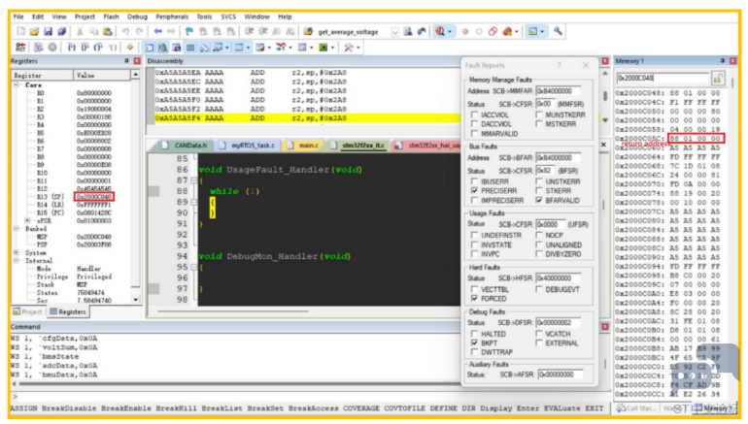The height and width of the screenshot is (424, 748).
Task: Open the get_average_voltage find dropdown
Action: click(395, 32)
